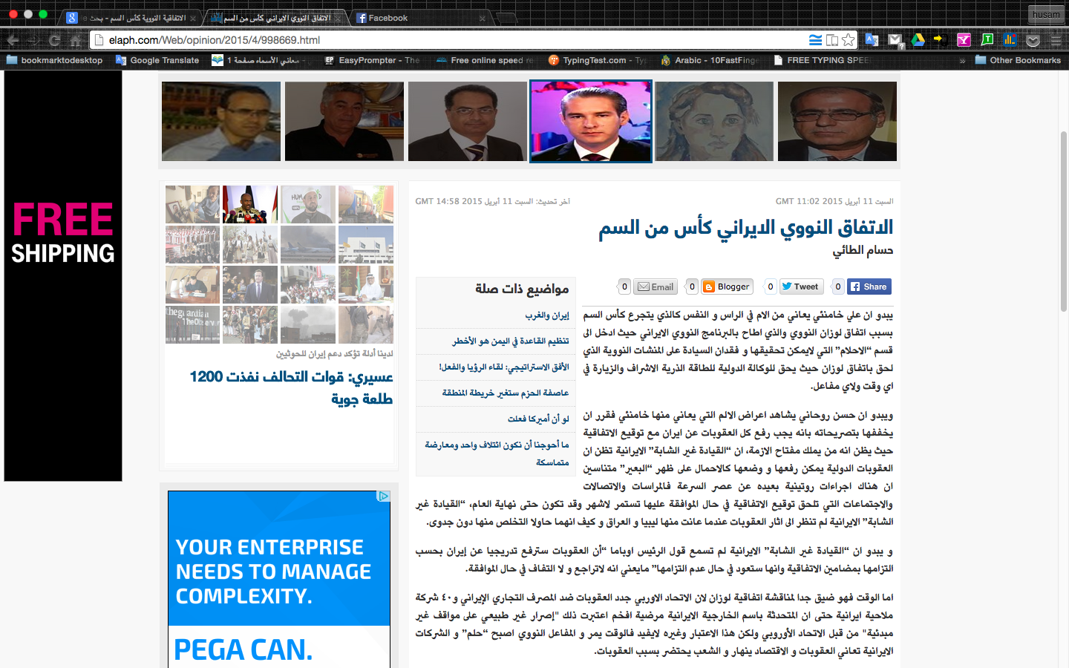The height and width of the screenshot is (668, 1069).
Task: Open related topic link إيران والغرب
Action: pos(547,315)
